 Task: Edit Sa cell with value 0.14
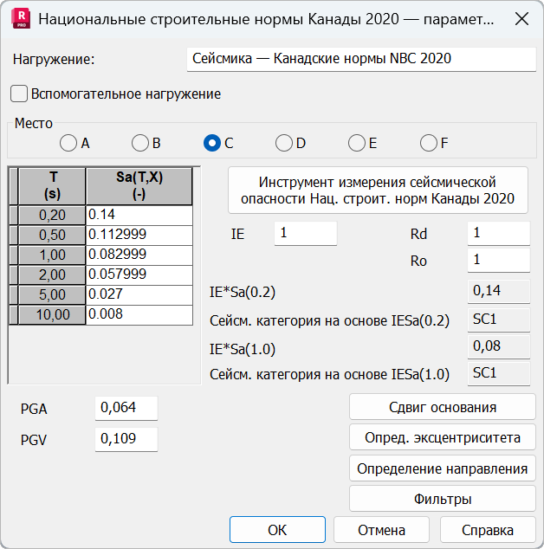click(x=139, y=215)
